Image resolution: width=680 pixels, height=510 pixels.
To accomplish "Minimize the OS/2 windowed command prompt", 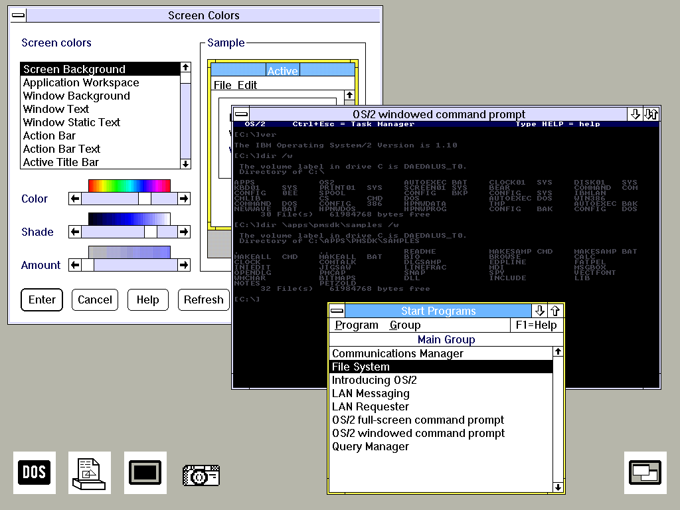I will 636,114.
